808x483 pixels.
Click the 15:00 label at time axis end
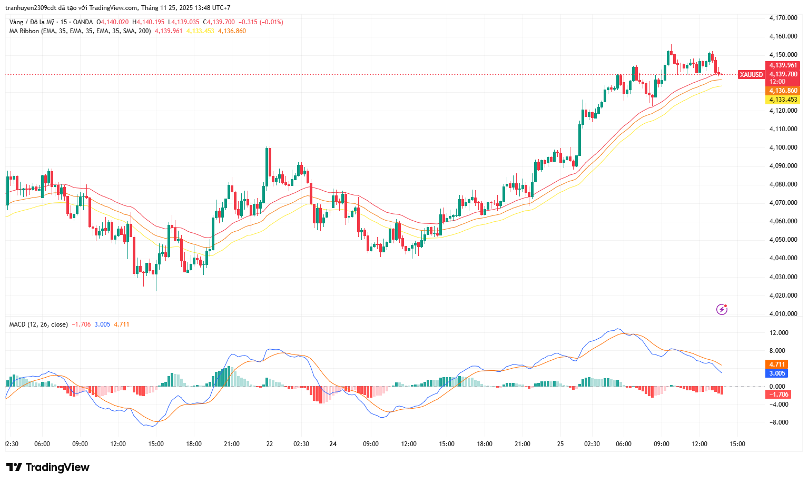(737, 444)
